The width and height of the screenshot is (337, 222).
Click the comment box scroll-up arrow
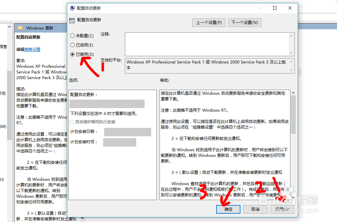291,36
